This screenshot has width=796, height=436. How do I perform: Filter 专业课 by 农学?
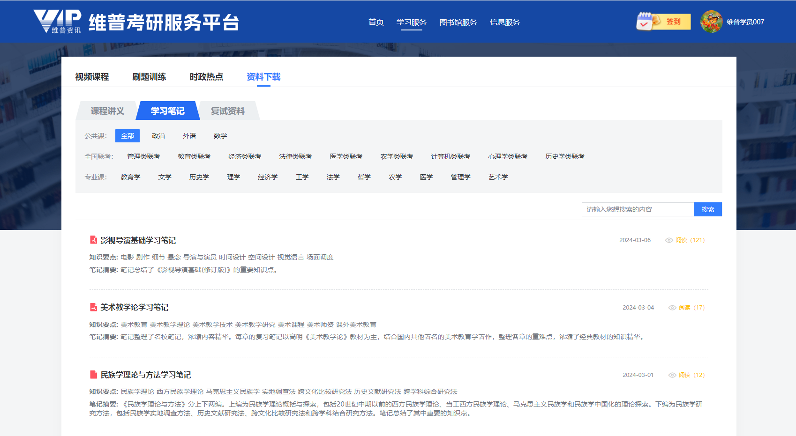pyautogui.click(x=395, y=177)
